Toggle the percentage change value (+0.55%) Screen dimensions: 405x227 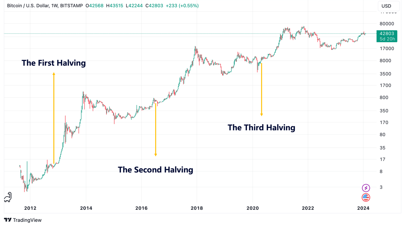(189, 6)
